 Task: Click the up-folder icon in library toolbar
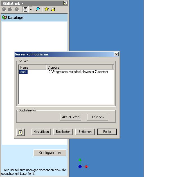point(10,9)
